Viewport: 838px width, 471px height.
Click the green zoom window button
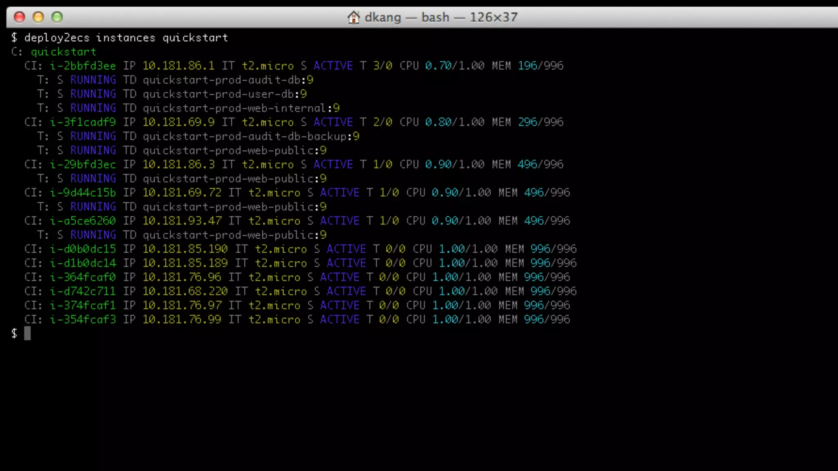point(57,17)
